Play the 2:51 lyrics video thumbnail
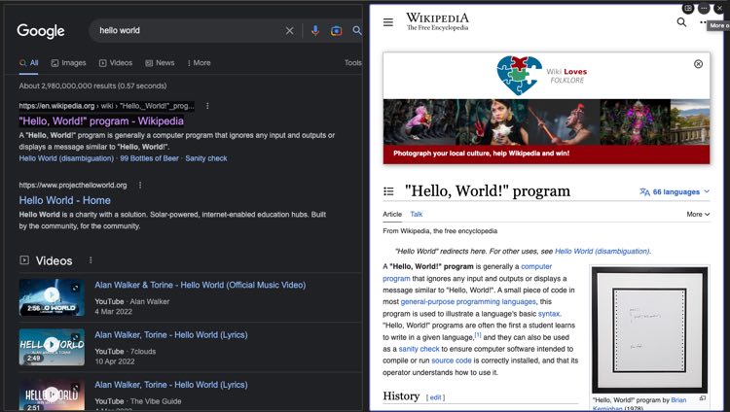 point(52,395)
